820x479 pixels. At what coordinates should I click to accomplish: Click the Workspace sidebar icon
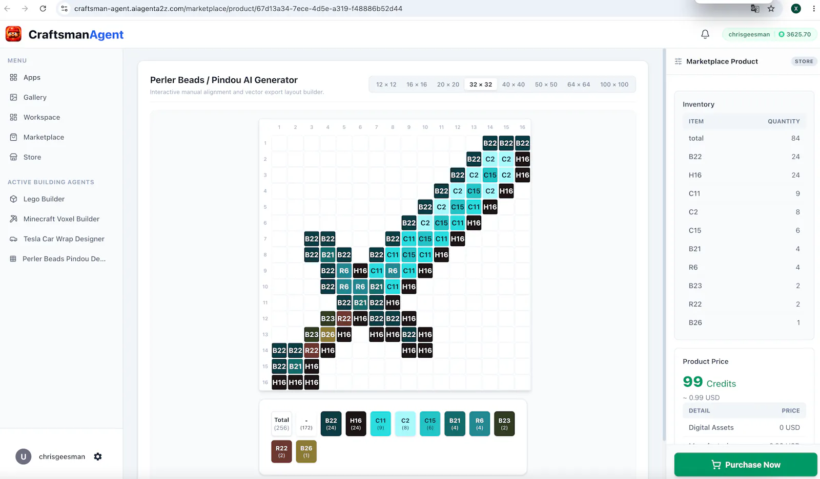tap(13, 117)
